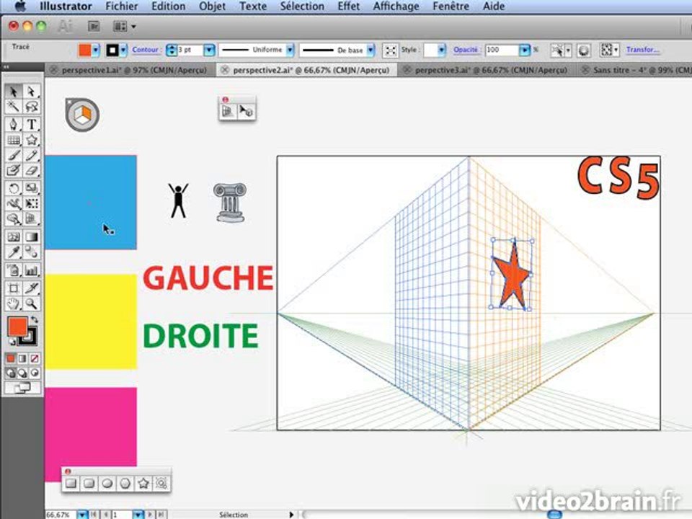
Task: Open the Affichage menu
Action: (x=396, y=6)
